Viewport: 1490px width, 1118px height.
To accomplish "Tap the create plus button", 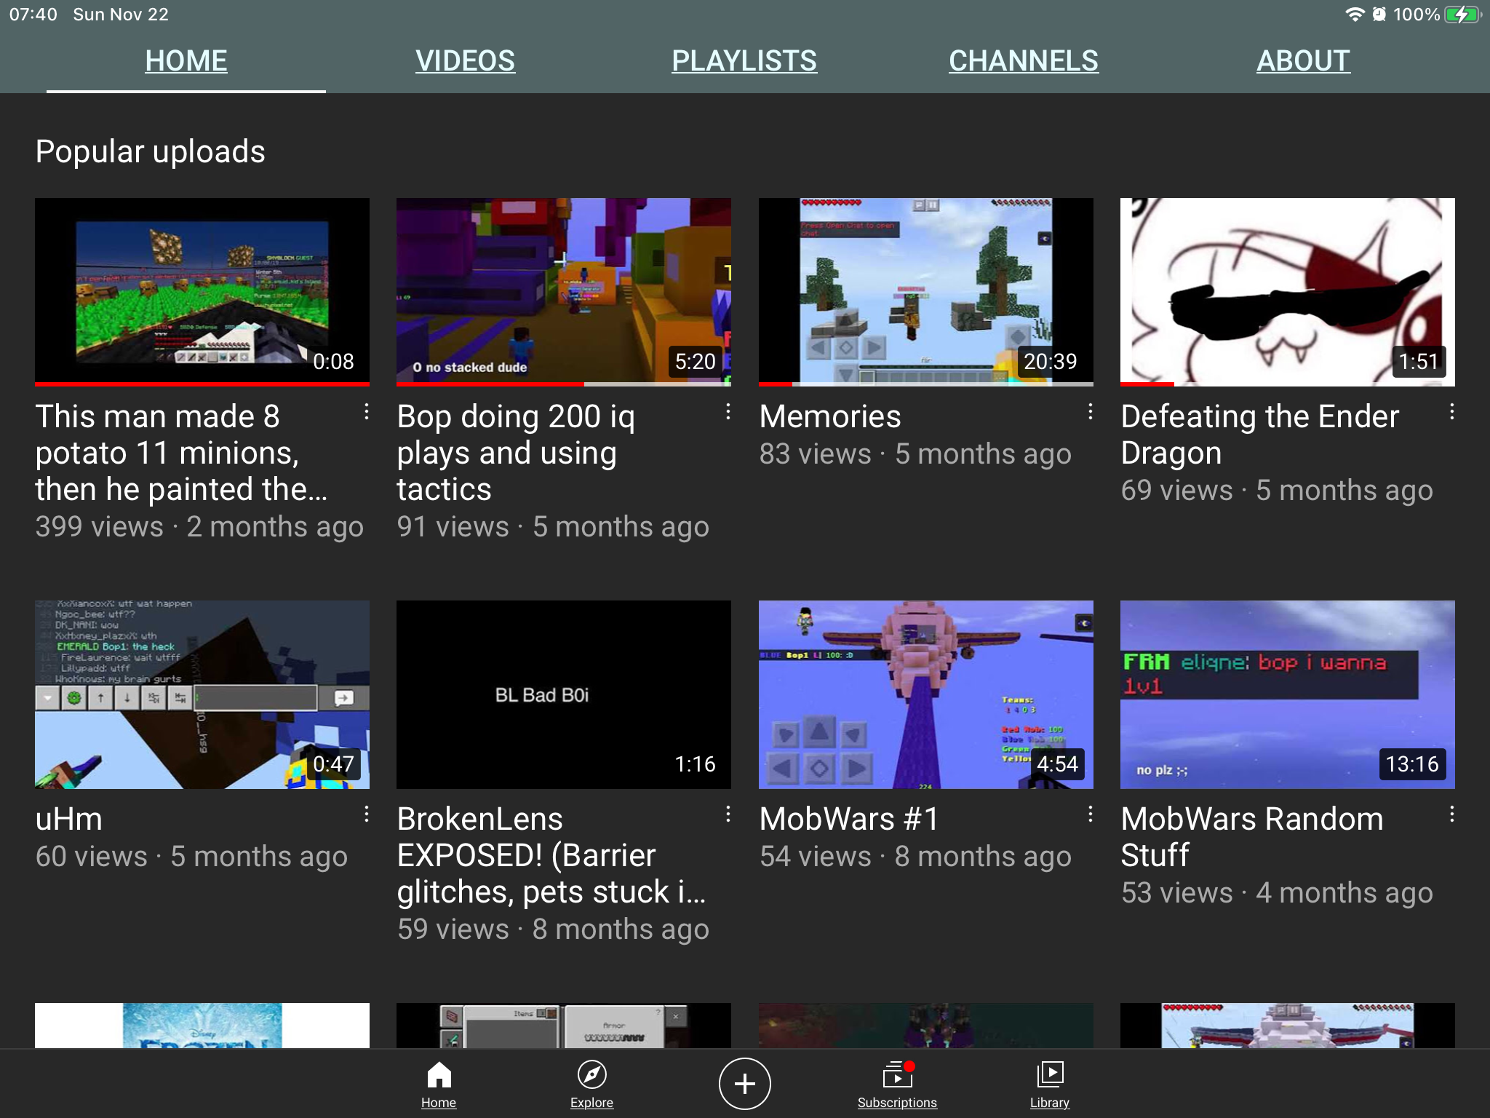I will click(744, 1084).
